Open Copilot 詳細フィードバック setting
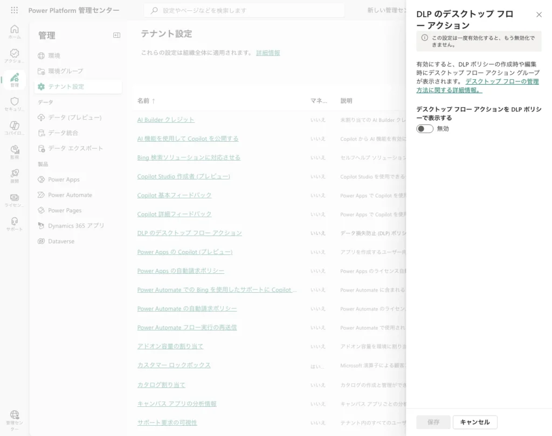The width and height of the screenshot is (552, 436). [x=174, y=214]
